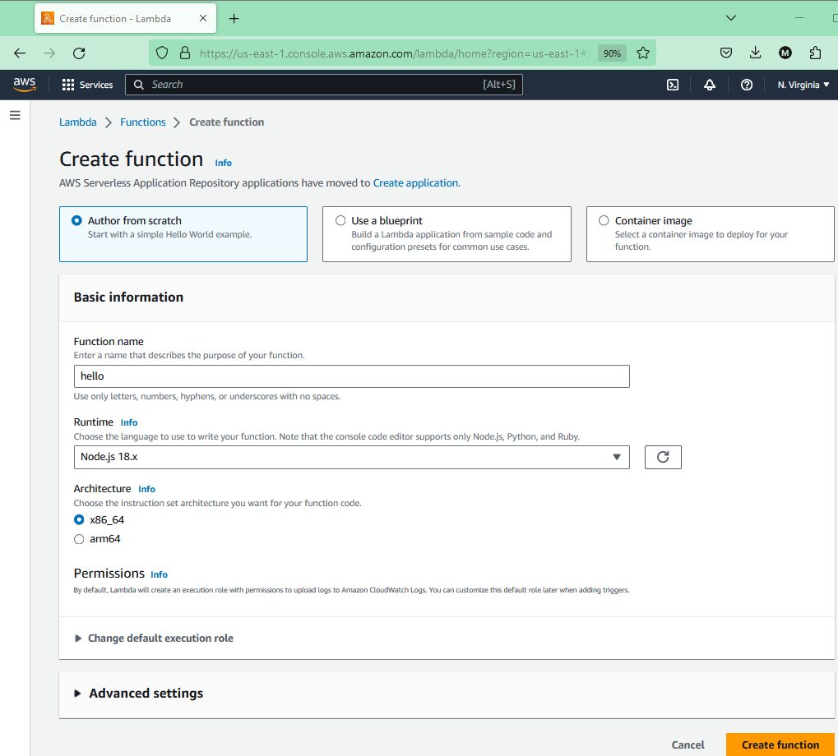Open the browser downloads icon
The width and height of the screenshot is (838, 756).
[x=755, y=53]
